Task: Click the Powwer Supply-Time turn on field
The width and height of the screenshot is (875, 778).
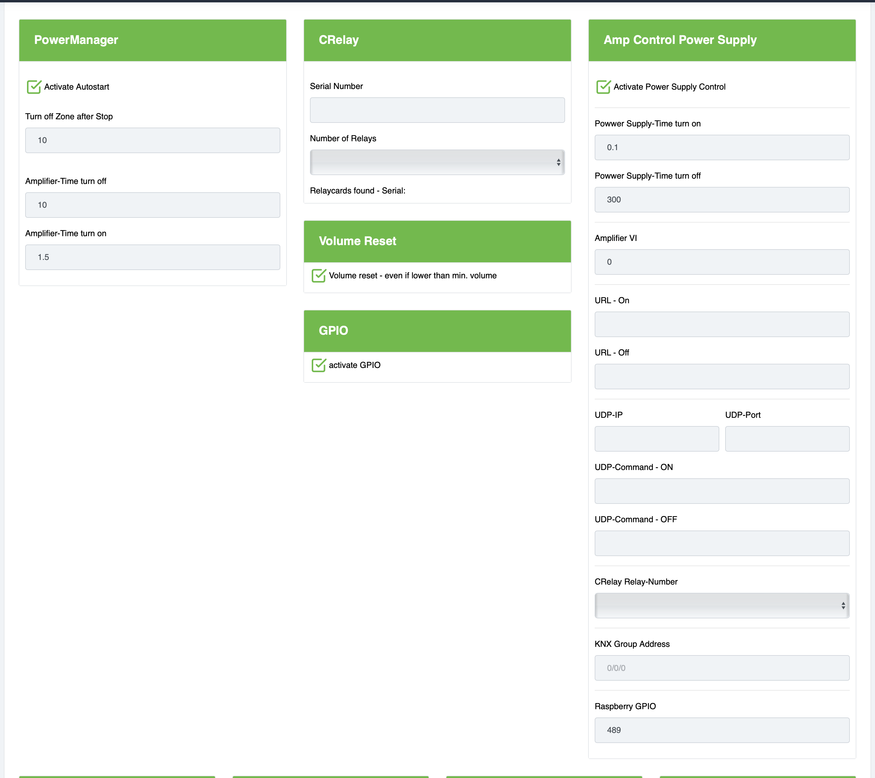Action: (721, 148)
